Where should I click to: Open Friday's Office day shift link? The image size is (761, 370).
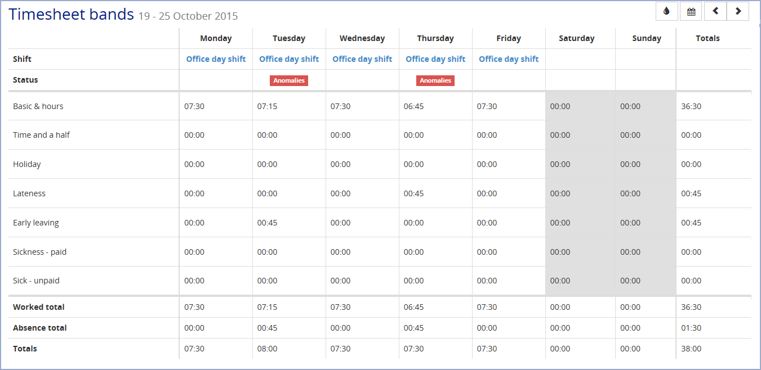point(509,59)
